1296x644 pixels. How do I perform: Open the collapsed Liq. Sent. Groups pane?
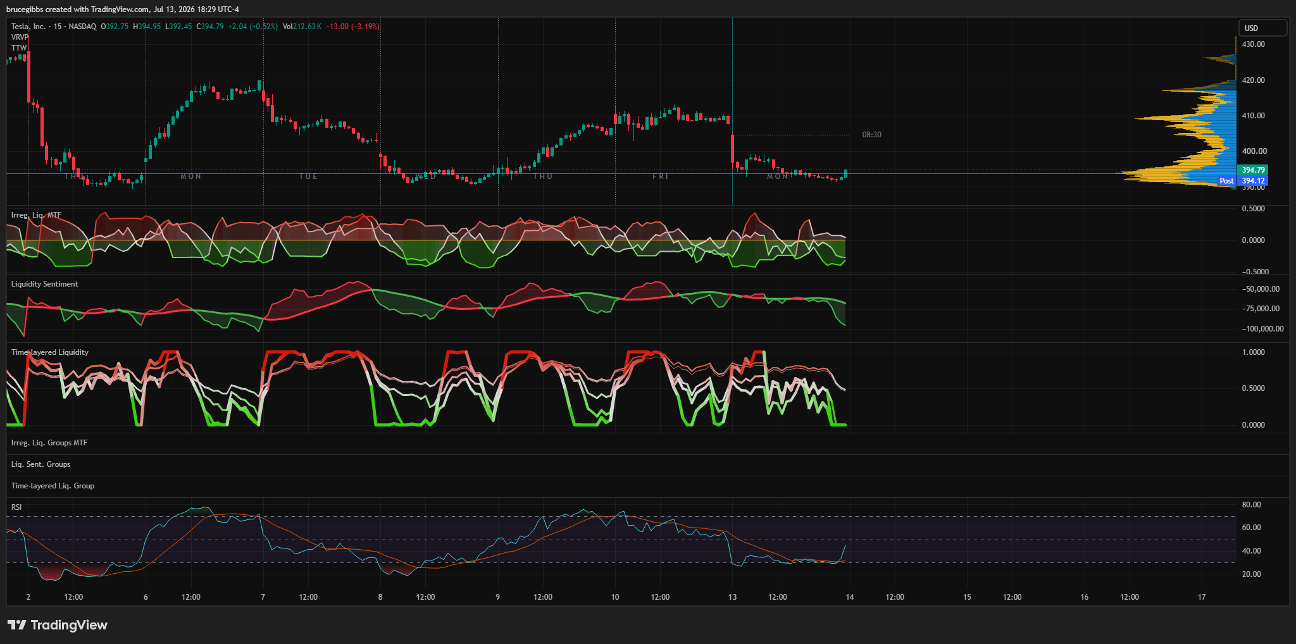coord(648,464)
